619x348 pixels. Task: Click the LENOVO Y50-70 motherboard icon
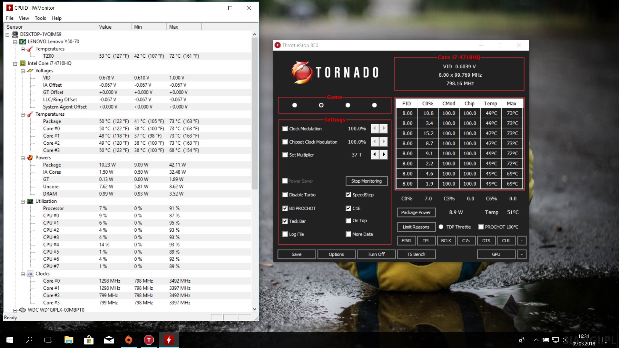23,42
